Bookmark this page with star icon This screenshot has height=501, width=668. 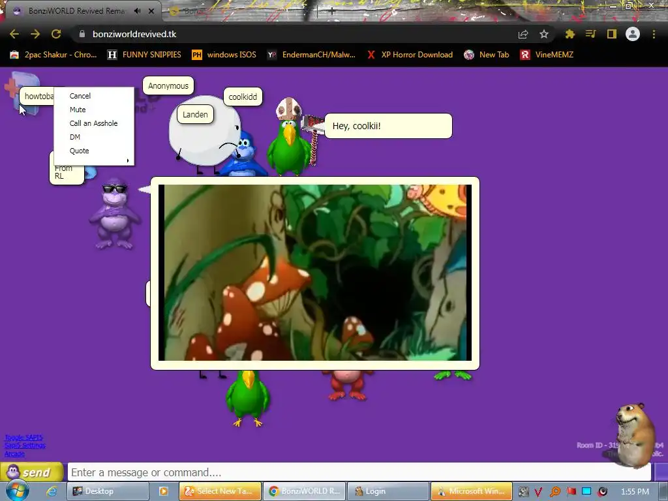click(544, 34)
